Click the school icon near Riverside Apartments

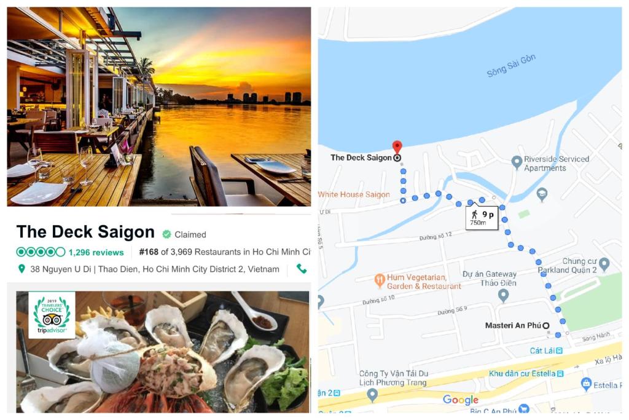pos(542,194)
